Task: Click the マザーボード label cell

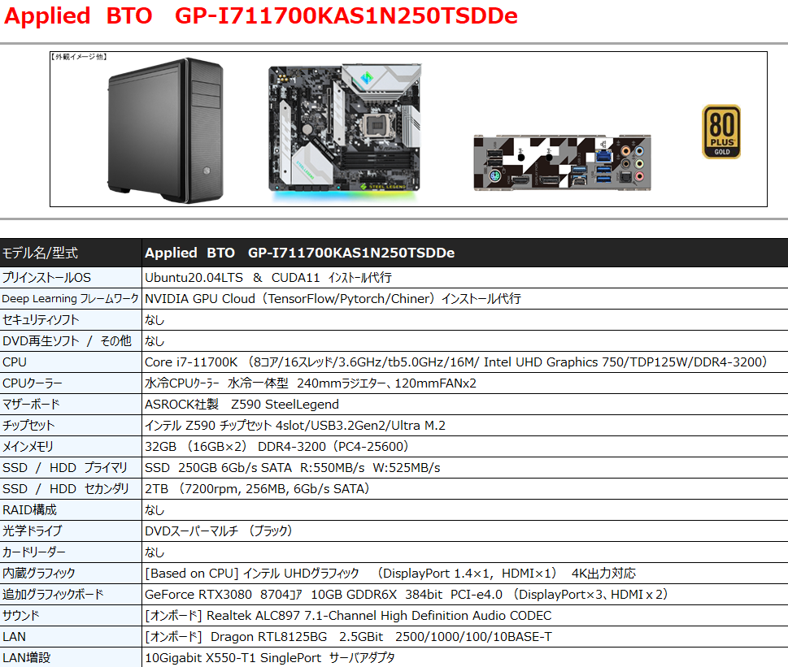Action: tap(71, 404)
